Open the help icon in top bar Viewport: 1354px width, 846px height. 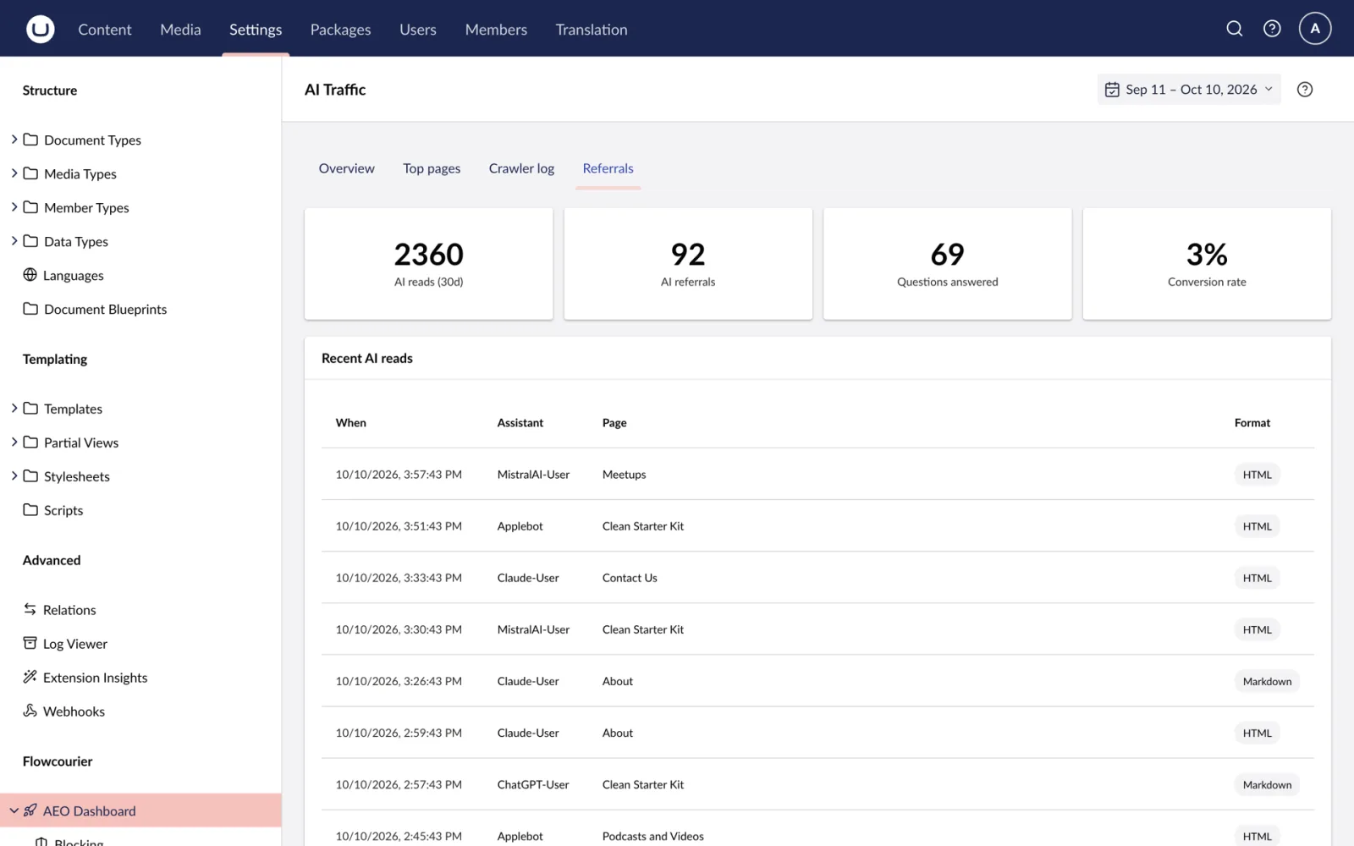tap(1272, 29)
